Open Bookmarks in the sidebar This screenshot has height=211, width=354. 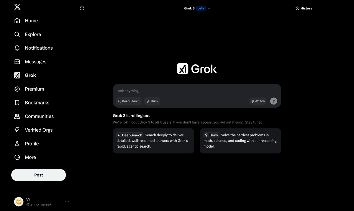pos(32,103)
